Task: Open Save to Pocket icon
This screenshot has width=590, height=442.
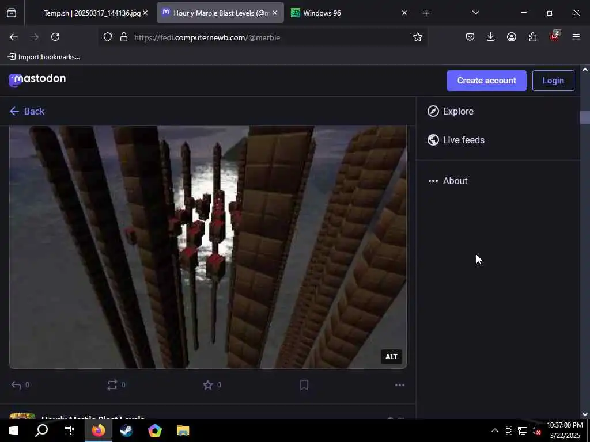Action: click(470, 37)
